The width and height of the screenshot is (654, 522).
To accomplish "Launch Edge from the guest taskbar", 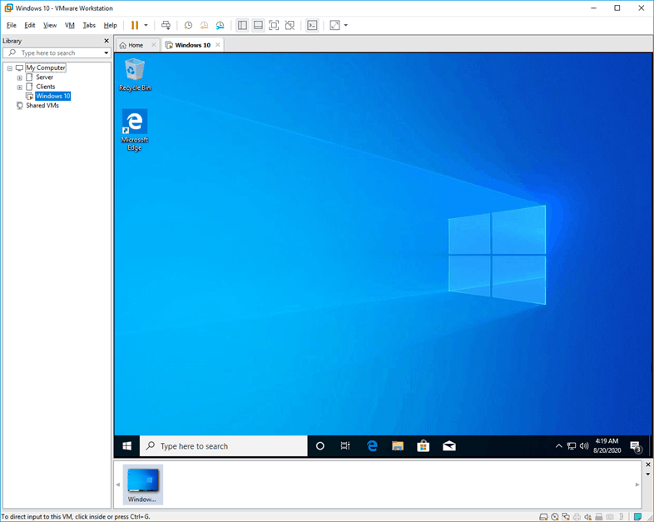I will tap(372, 446).
